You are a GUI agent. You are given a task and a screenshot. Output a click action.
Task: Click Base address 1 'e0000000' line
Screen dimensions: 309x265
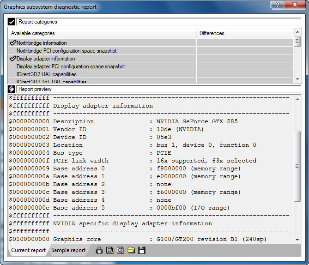[125, 176]
